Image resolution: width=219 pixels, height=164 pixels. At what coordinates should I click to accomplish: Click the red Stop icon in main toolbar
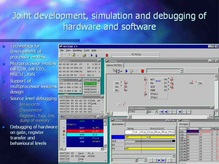click(107, 55)
